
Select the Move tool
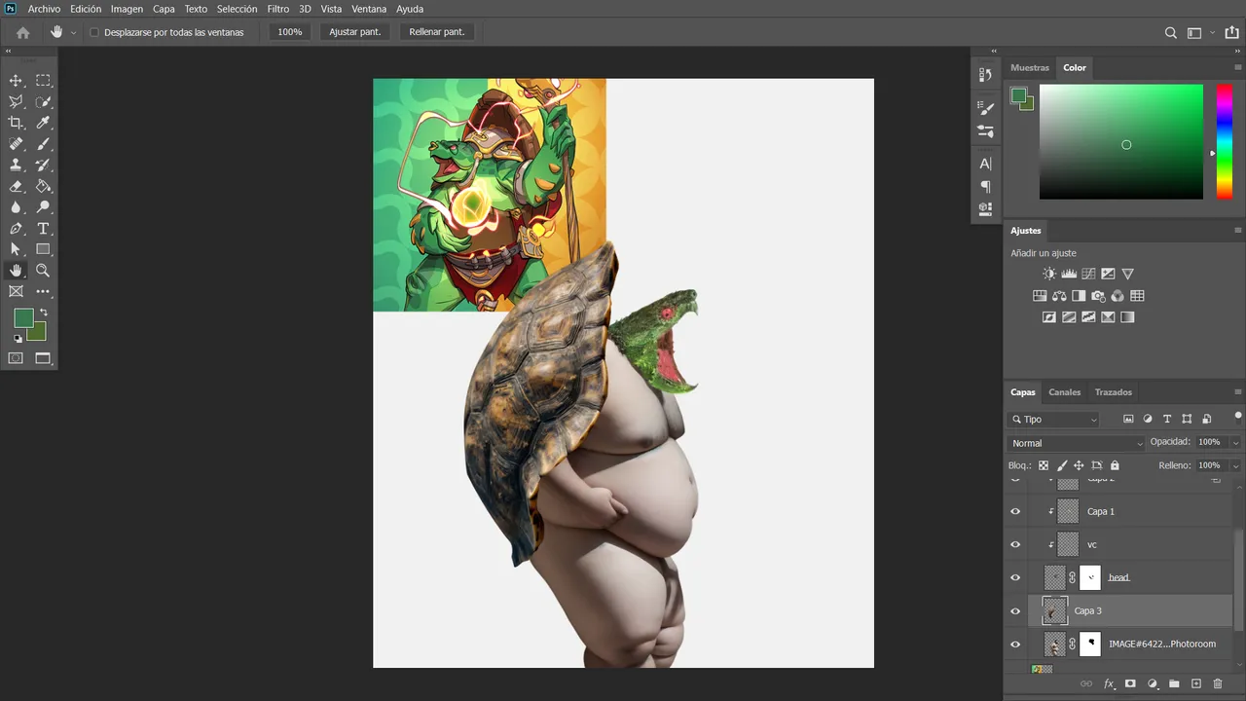click(16, 81)
